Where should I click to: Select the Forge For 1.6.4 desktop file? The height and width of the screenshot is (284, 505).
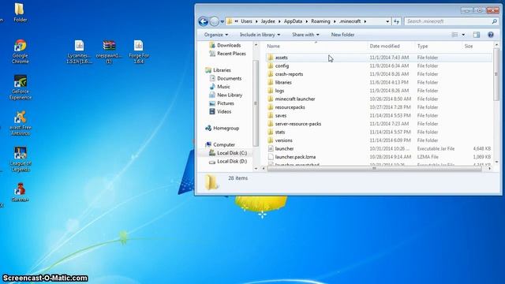(x=139, y=51)
